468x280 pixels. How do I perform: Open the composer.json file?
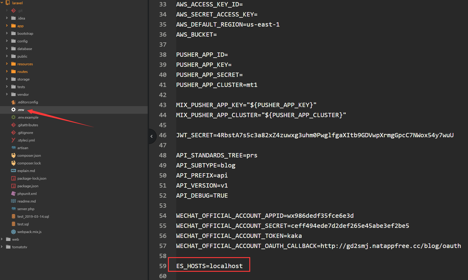29,156
